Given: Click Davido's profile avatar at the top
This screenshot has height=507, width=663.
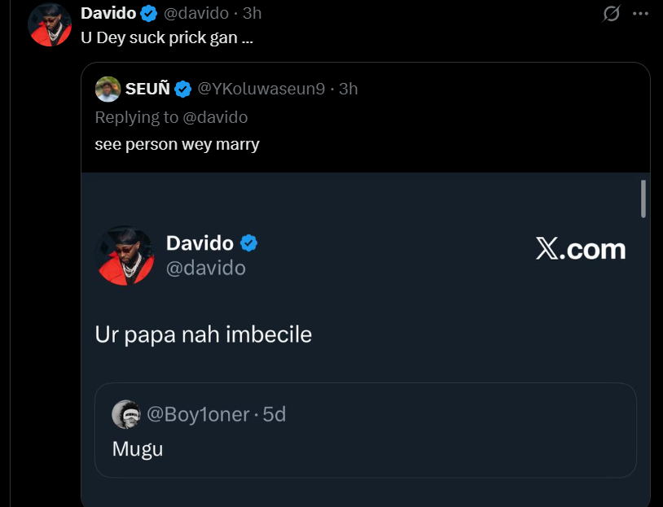Looking at the screenshot, I should [x=50, y=24].
